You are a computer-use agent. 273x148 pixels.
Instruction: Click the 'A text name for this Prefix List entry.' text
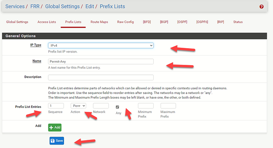click(74, 68)
